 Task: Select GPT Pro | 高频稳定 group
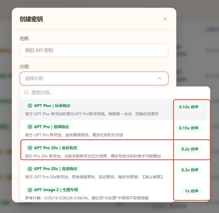[114, 131]
